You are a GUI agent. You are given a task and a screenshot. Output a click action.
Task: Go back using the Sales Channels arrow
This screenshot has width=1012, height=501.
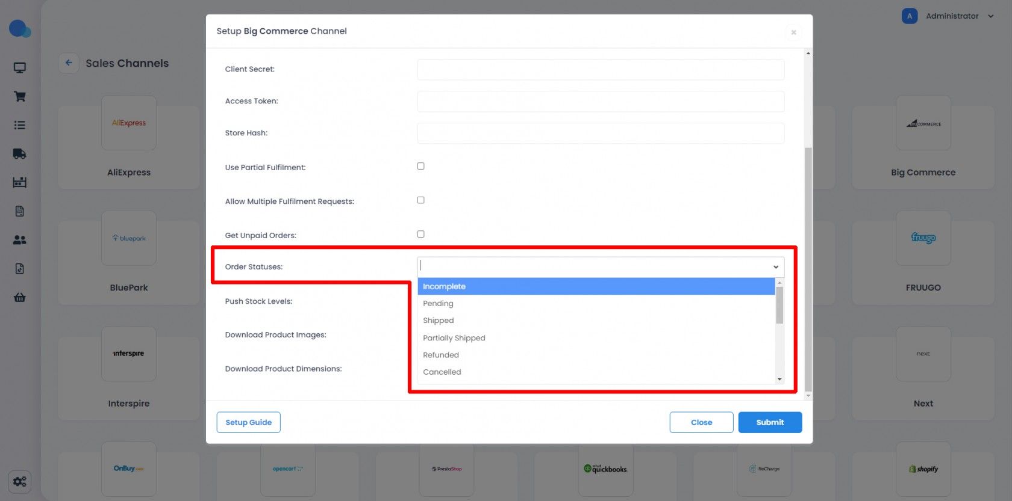(x=69, y=63)
